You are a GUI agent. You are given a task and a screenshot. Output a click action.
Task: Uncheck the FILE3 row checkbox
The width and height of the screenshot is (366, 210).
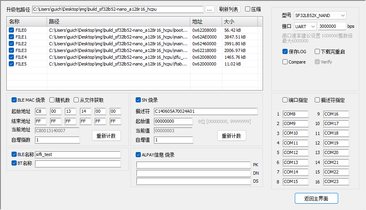coord(11,50)
